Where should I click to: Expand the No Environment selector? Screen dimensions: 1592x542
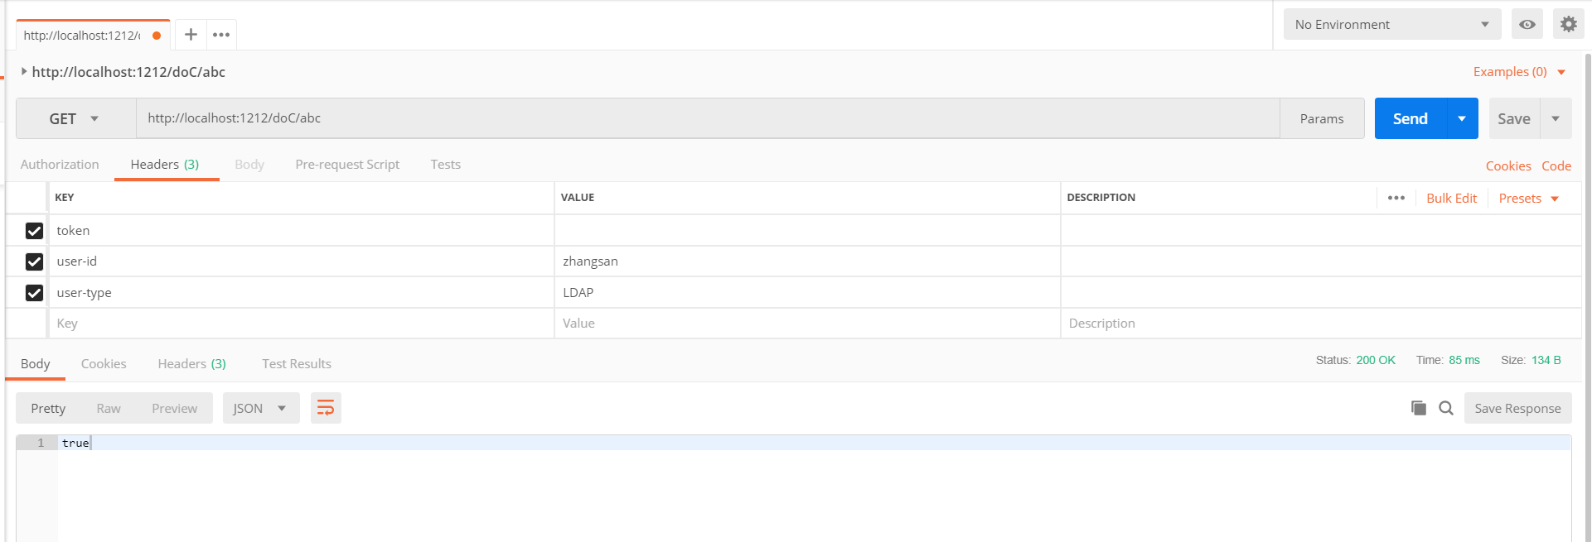coord(1391,25)
